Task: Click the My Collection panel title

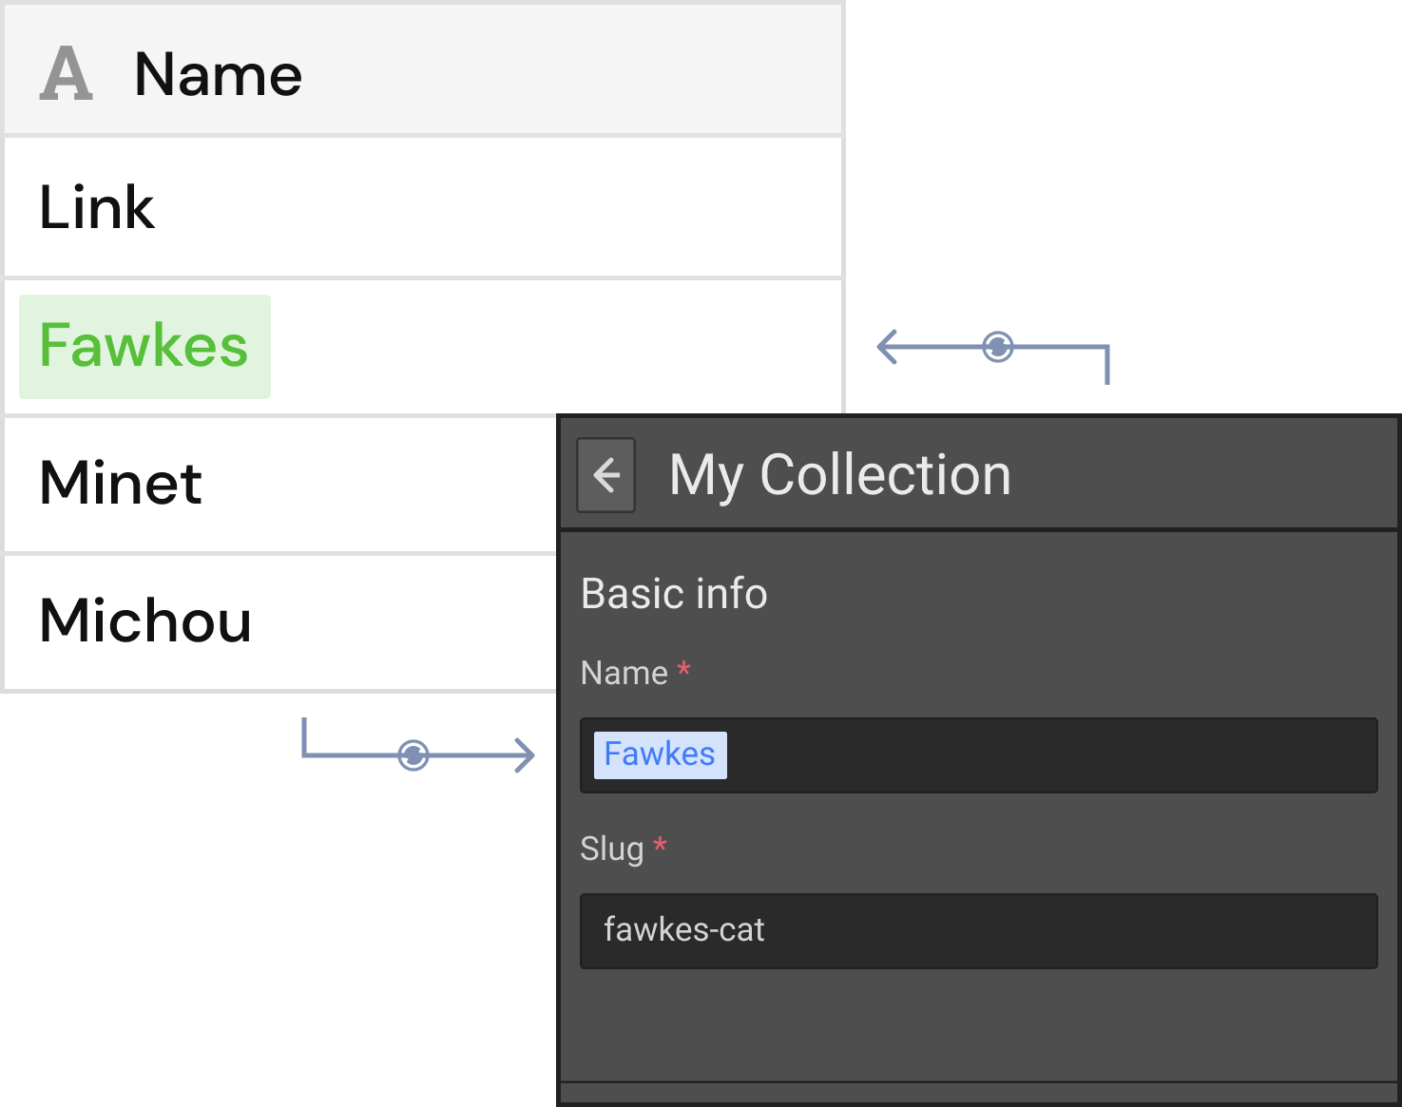Action: coord(838,474)
